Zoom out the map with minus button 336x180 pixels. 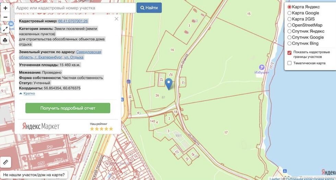pos(5,17)
